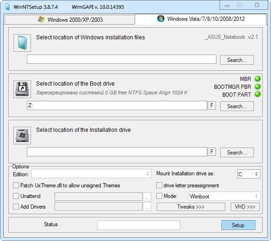Check the Add Drivers option
This screenshot has width=271, height=241.
click(x=16, y=207)
